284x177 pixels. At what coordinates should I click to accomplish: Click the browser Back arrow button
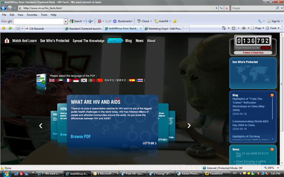click(x=3, y=8)
